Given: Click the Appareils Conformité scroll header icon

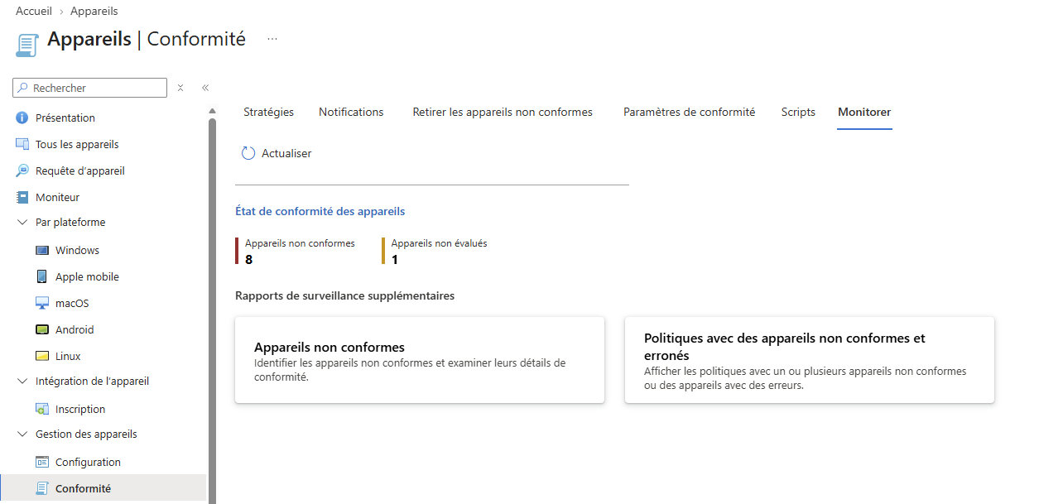Looking at the screenshot, I should pyautogui.click(x=27, y=44).
